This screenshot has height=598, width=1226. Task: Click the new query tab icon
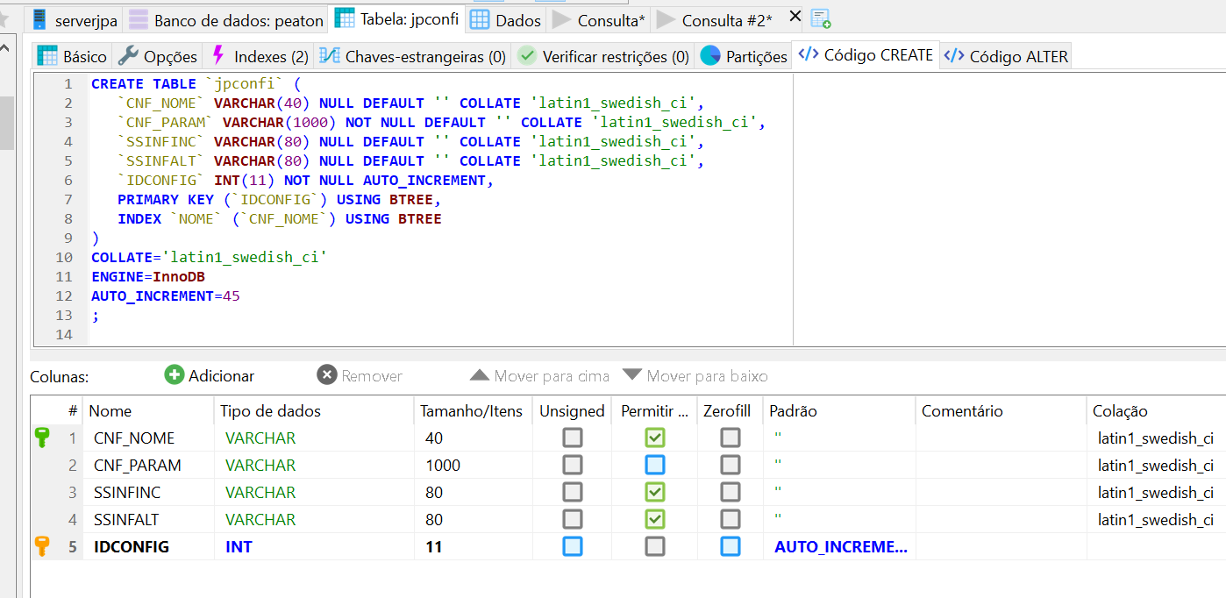(820, 19)
